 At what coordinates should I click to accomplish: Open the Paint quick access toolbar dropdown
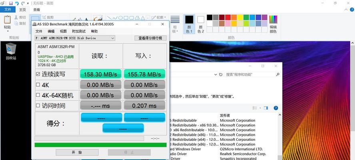(28, 3)
